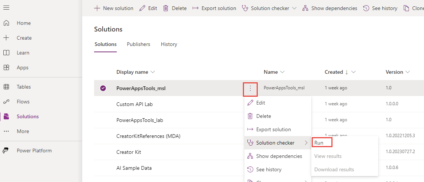The width and height of the screenshot is (424, 182).
Task: Open the Custom API Lab solution
Action: 135,104
